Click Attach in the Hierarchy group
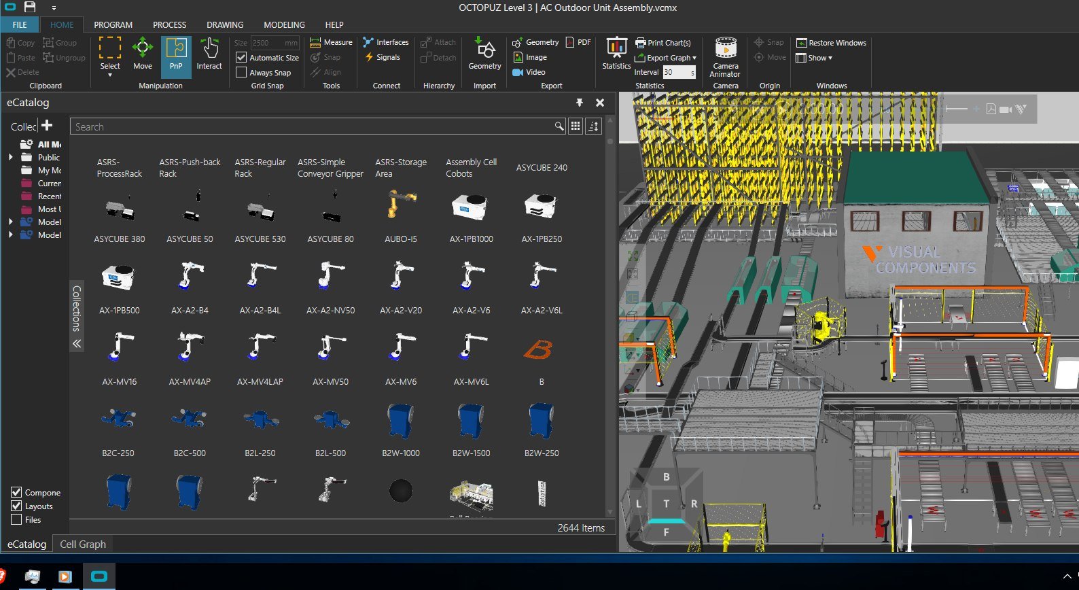Viewport: 1079px width, 590px height. [x=438, y=42]
